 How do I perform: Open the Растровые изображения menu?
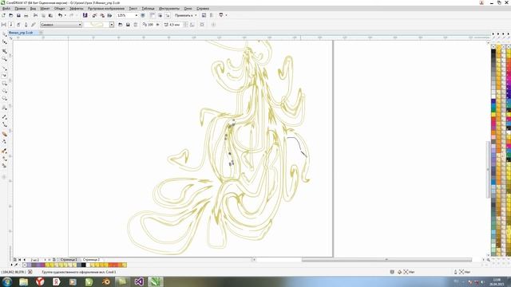[106, 9]
